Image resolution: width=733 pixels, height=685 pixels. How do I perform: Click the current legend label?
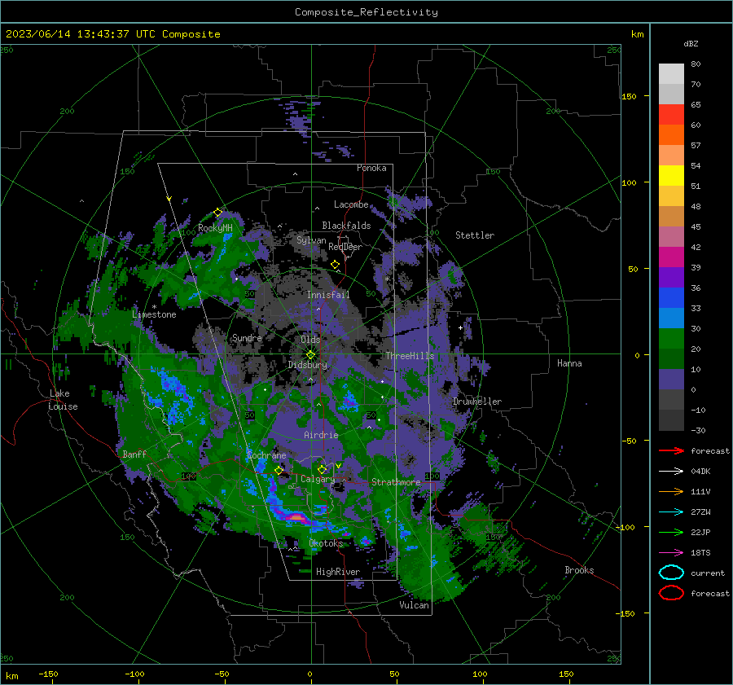708,573
